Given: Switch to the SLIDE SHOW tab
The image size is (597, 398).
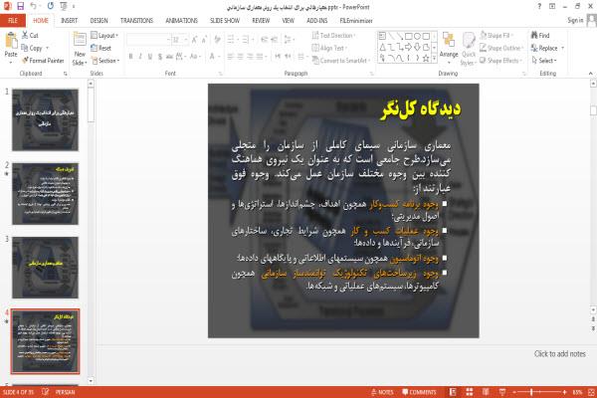Looking at the screenshot, I should tap(225, 21).
